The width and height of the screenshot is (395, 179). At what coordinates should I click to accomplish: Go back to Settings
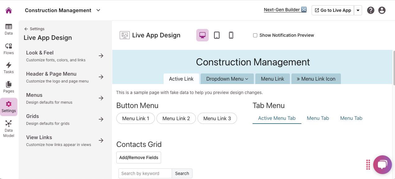pos(35,29)
